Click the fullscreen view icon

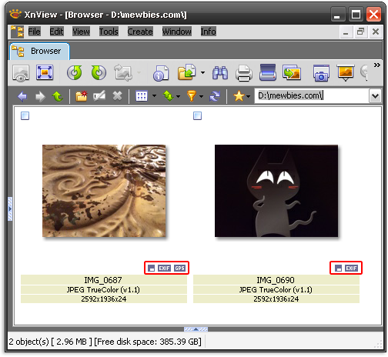point(45,72)
